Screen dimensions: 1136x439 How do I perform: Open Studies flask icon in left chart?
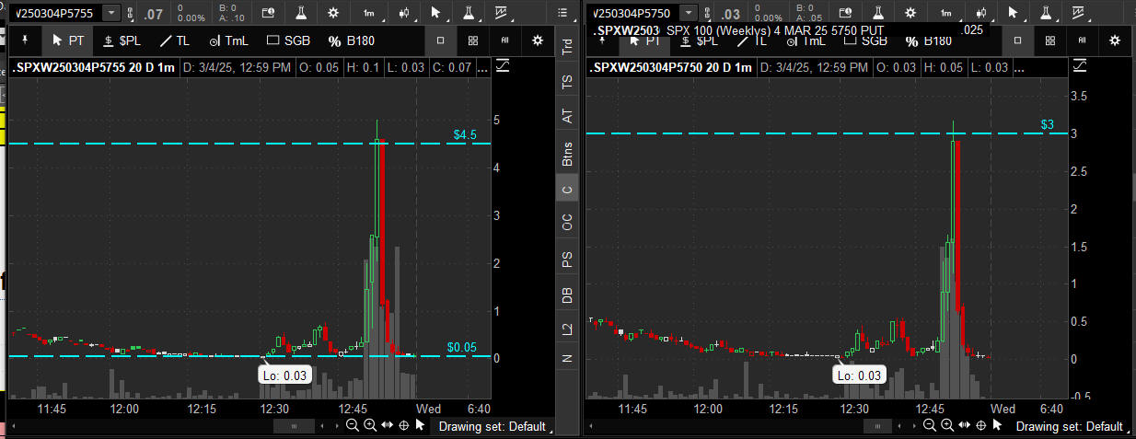click(300, 13)
